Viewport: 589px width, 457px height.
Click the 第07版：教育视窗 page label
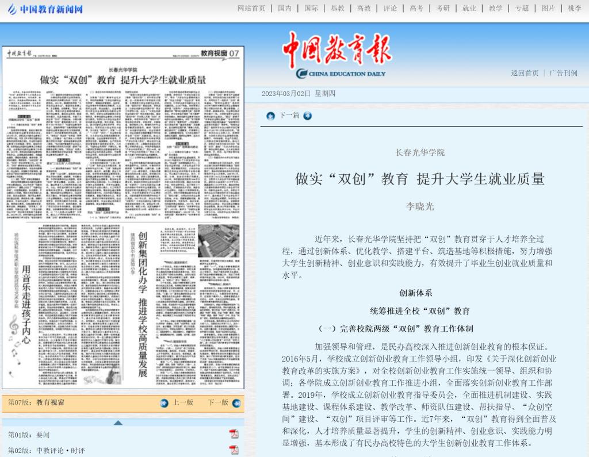[36, 402]
